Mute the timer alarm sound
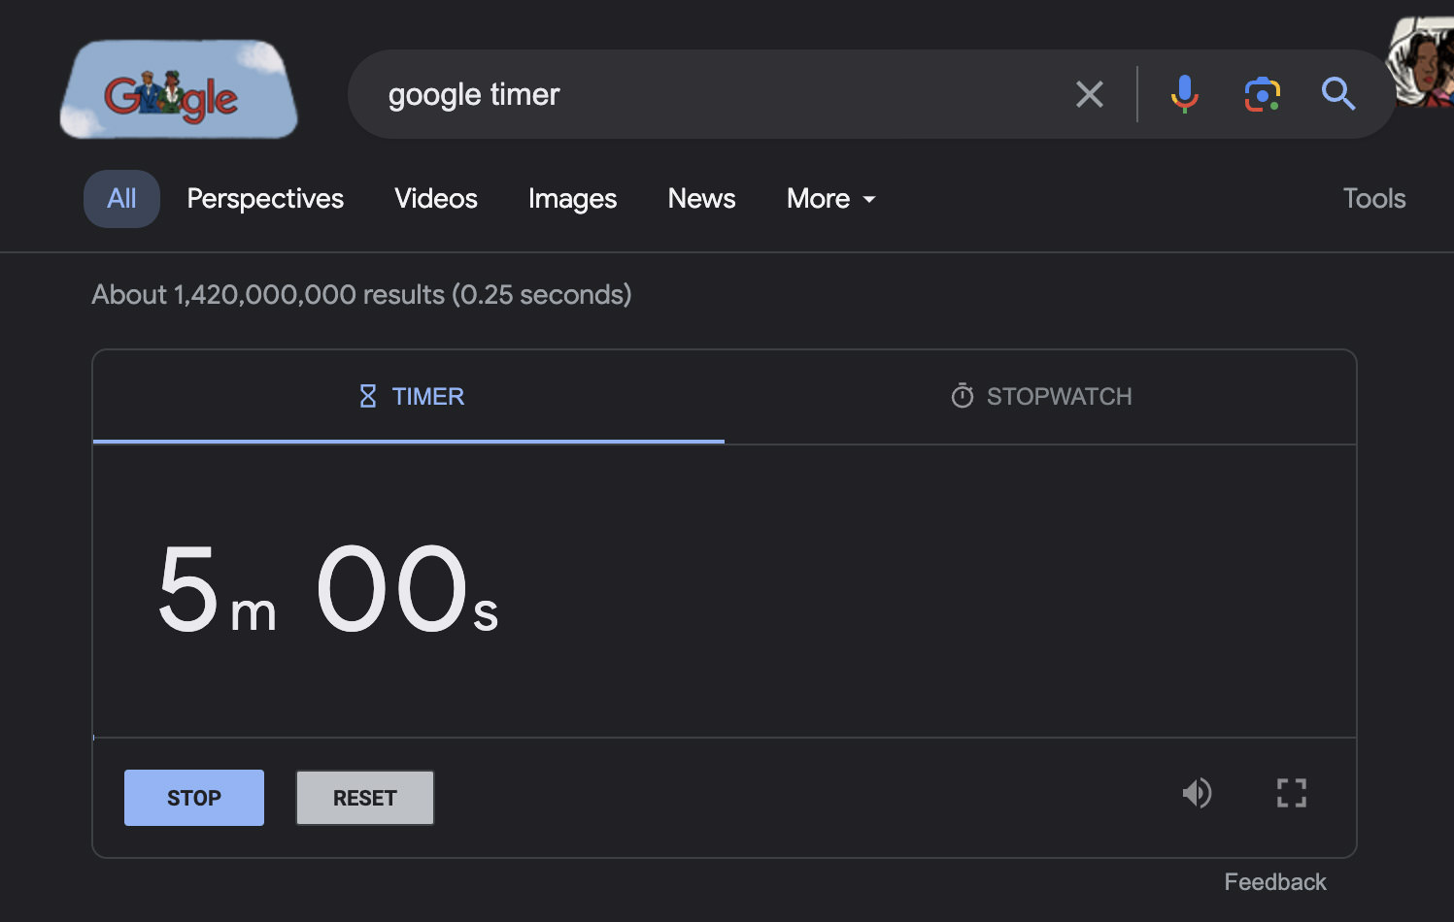This screenshot has width=1454, height=922. click(x=1198, y=793)
